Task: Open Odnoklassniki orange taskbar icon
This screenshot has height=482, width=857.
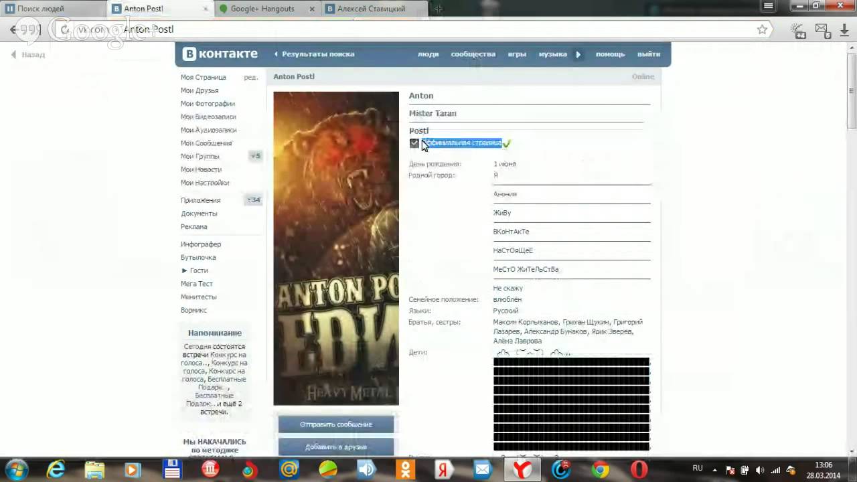Action: tap(405, 469)
